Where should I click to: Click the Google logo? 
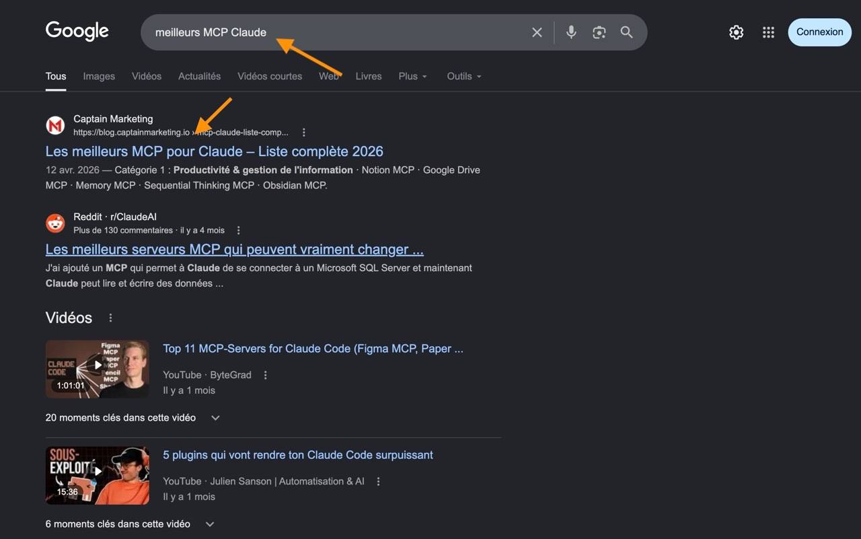[x=77, y=31]
